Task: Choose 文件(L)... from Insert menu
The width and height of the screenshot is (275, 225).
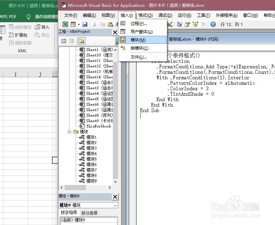Action: tap(142, 57)
